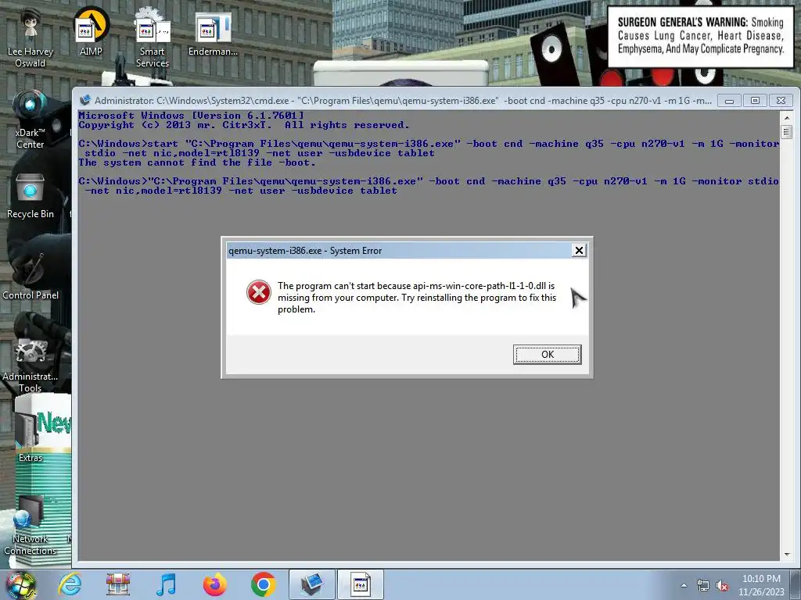Screen dimensions: 801x600
Task: Click the cmd scrollbar down arrow
Action: click(787, 554)
